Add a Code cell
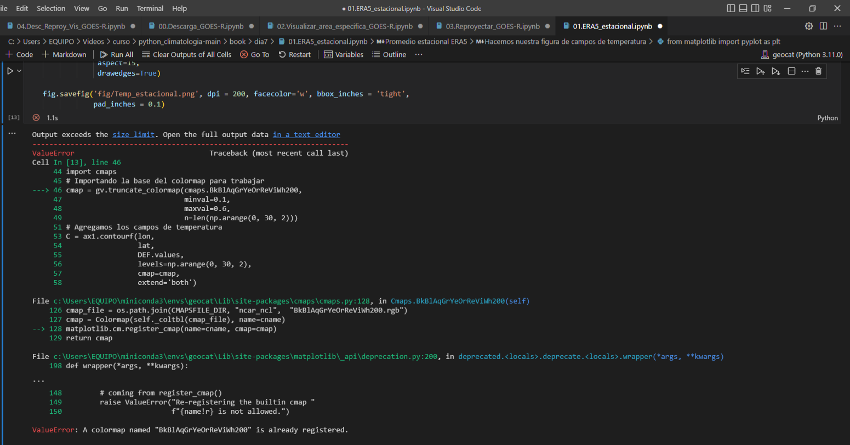Screen dimensions: 850x445 (x=19, y=54)
